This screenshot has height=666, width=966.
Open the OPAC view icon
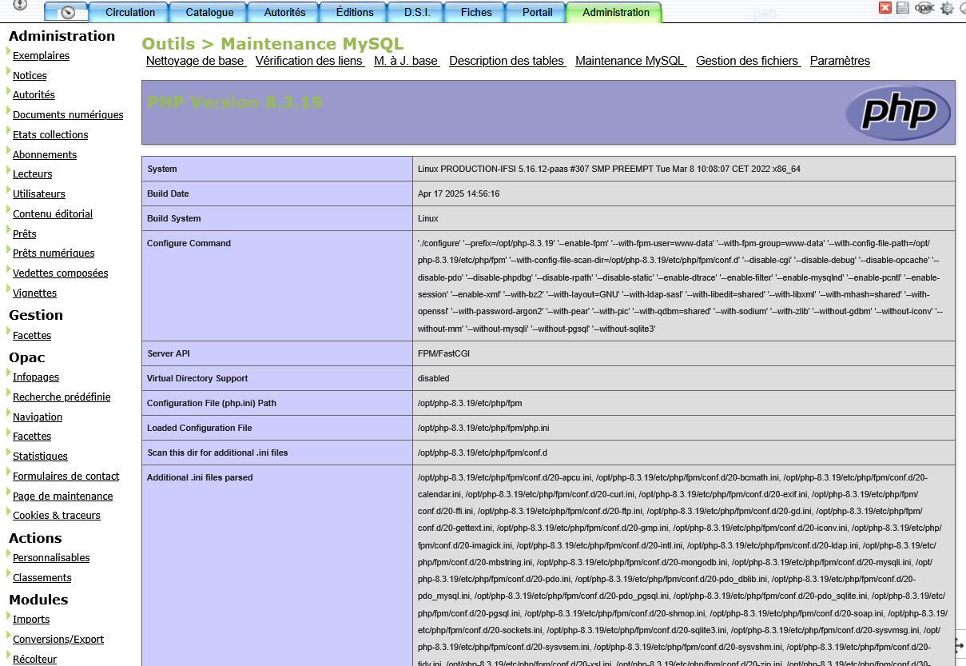click(924, 8)
